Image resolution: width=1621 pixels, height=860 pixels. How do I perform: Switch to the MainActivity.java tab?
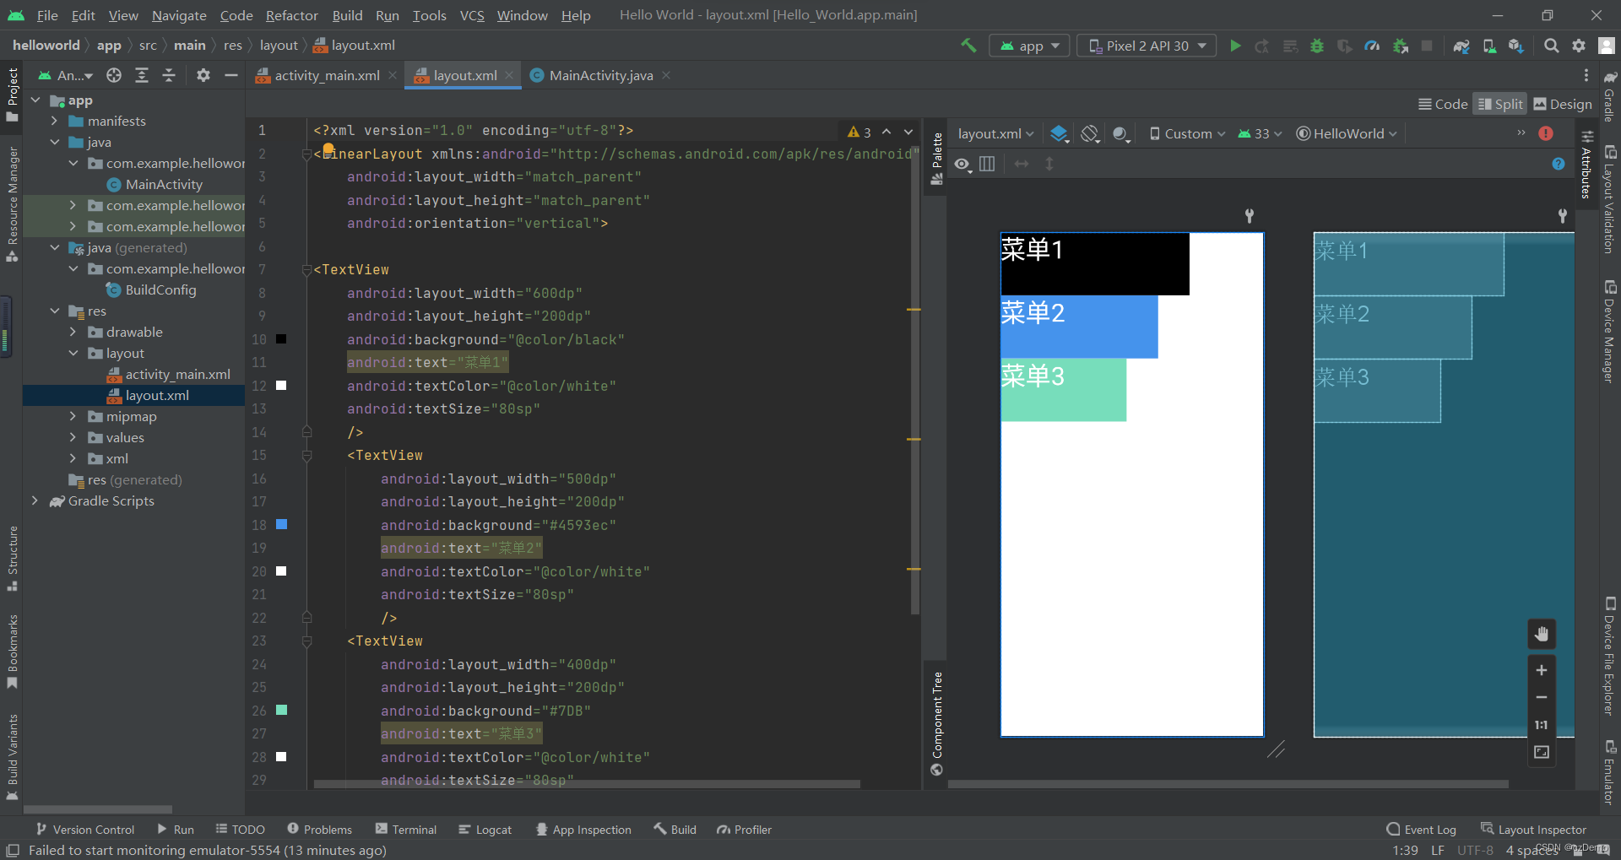599,75
